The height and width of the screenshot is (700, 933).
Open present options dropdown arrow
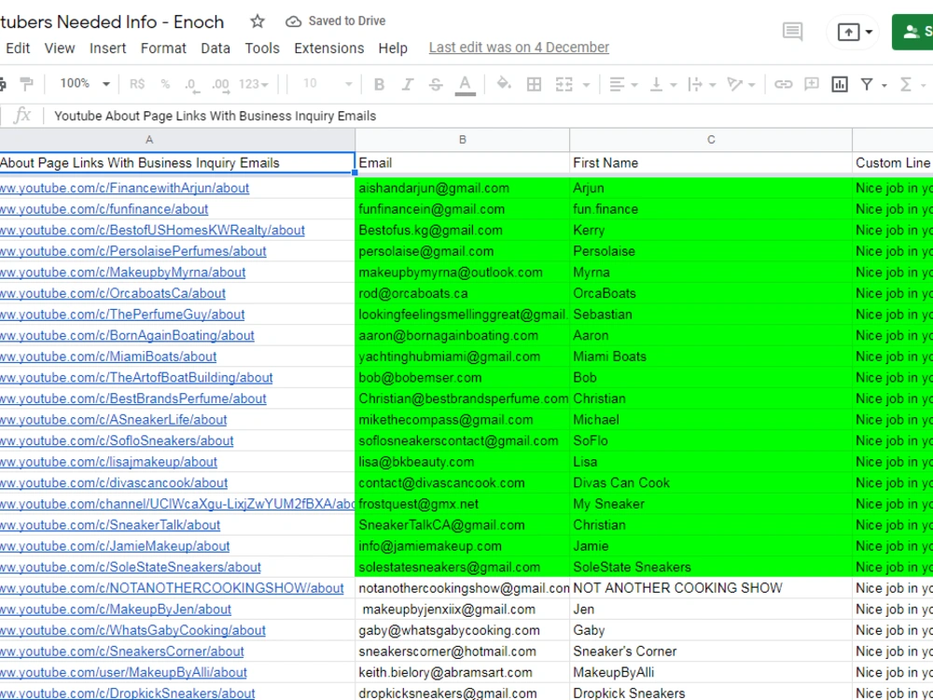coord(869,32)
